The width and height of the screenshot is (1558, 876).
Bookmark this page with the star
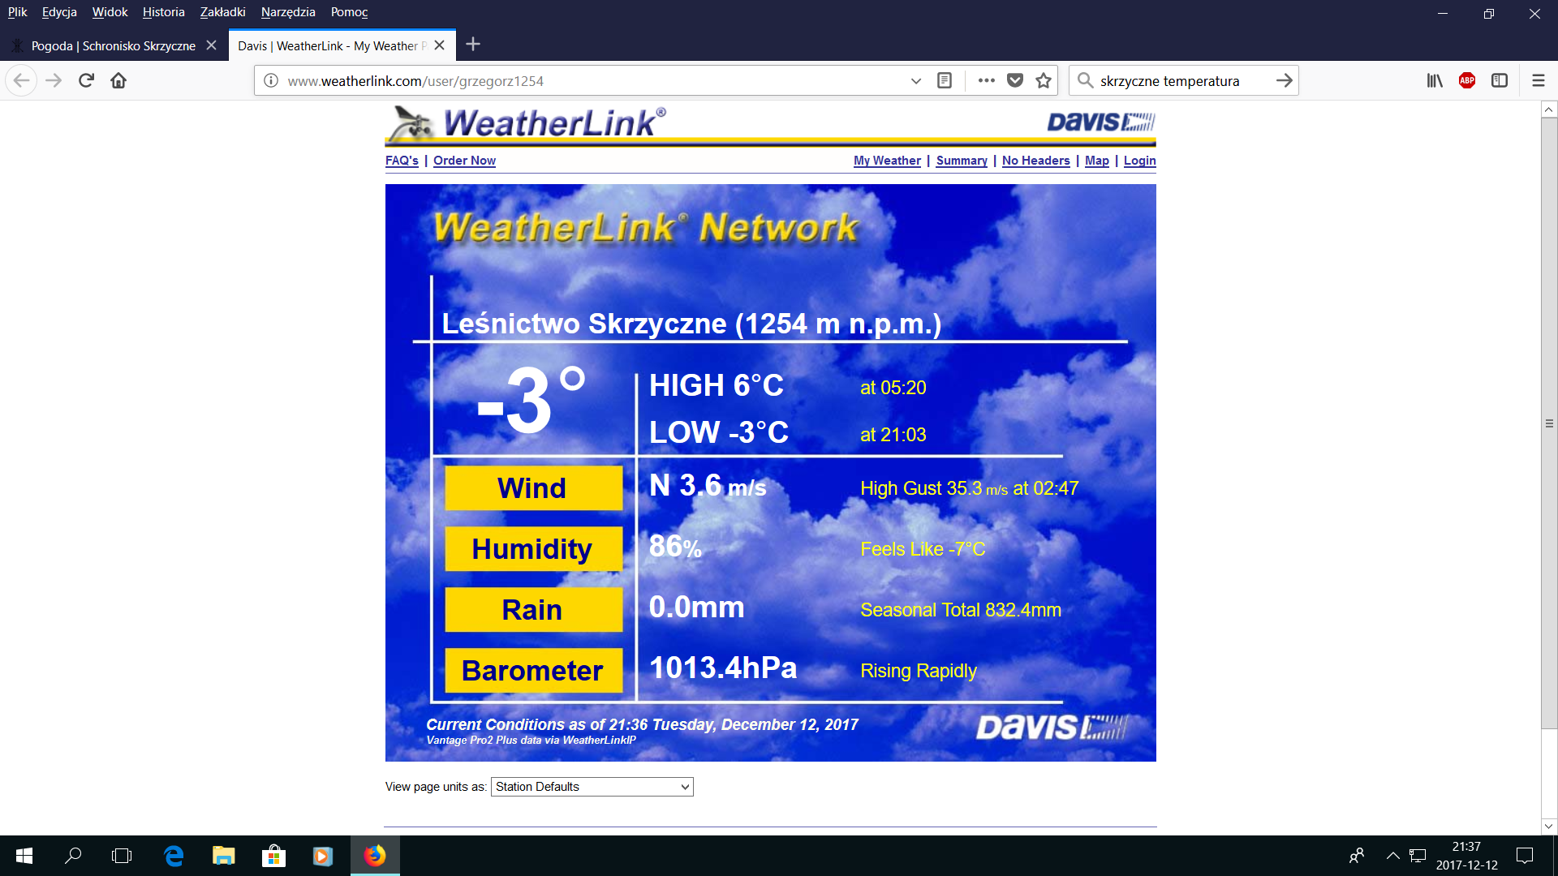tap(1044, 80)
